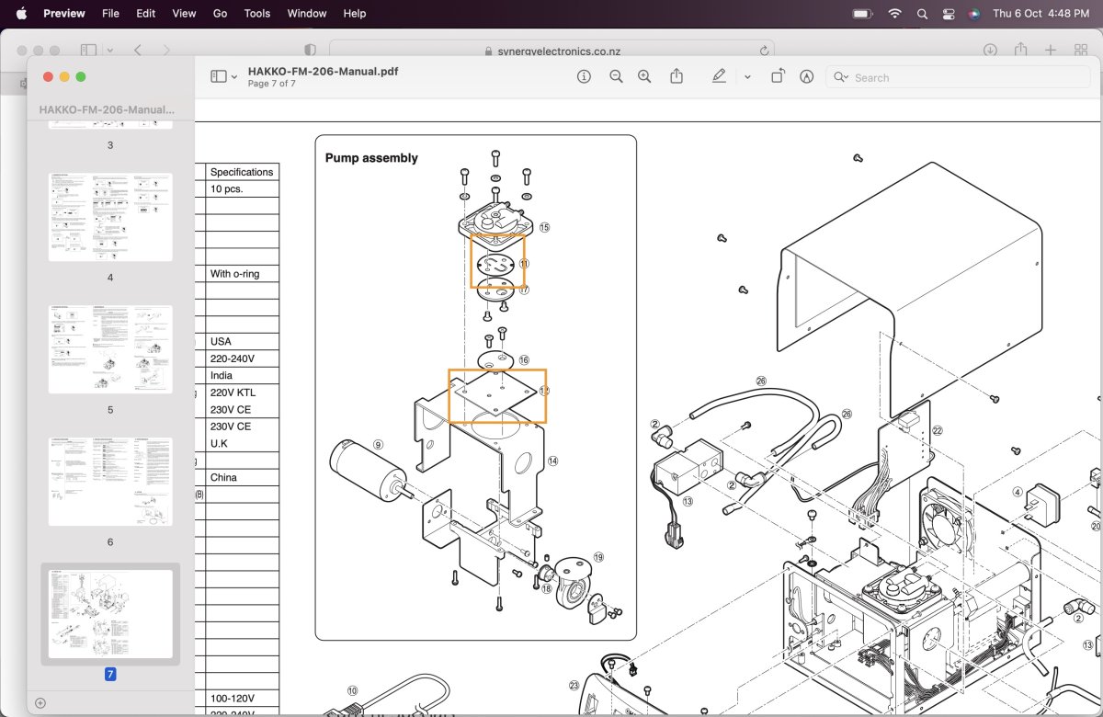1103x717 pixels.
Task: Click Safari's share button
Action: point(1020,51)
